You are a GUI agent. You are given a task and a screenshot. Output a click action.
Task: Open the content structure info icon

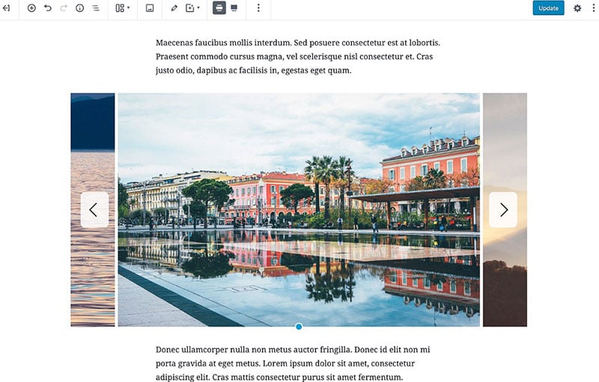tap(80, 8)
